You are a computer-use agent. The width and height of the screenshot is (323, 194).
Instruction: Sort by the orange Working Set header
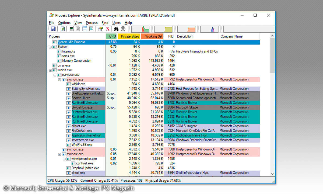(152, 36)
